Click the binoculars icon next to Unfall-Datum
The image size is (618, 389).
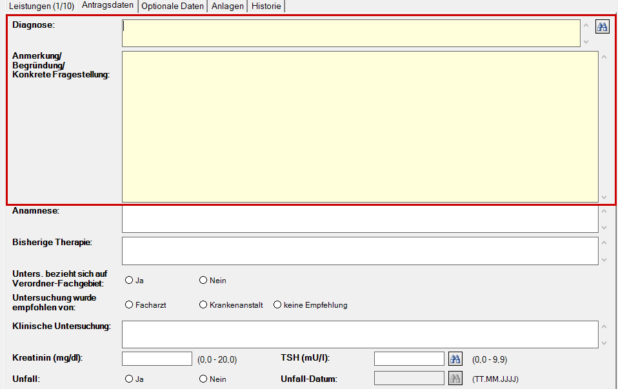click(x=455, y=379)
